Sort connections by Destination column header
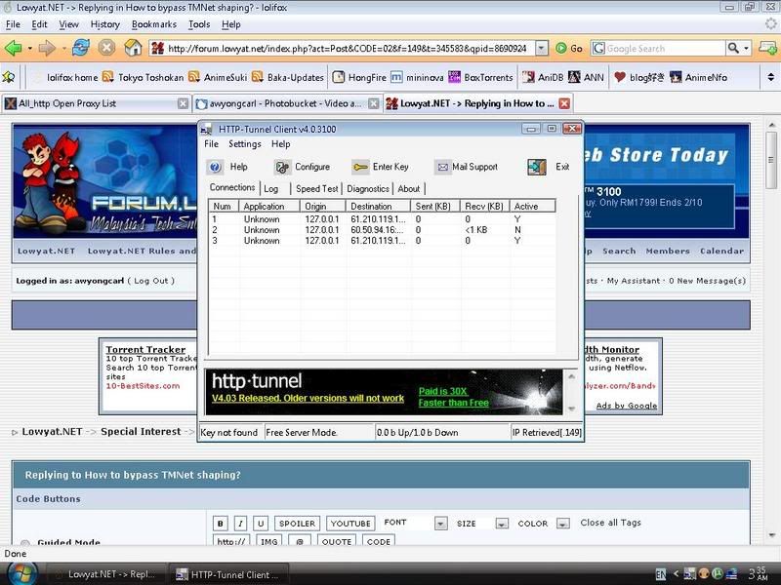Image resolution: width=781 pixels, height=585 pixels. (378, 206)
